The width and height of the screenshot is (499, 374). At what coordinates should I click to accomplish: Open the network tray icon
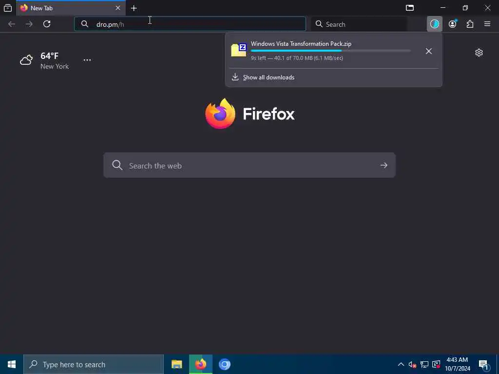tap(424, 364)
